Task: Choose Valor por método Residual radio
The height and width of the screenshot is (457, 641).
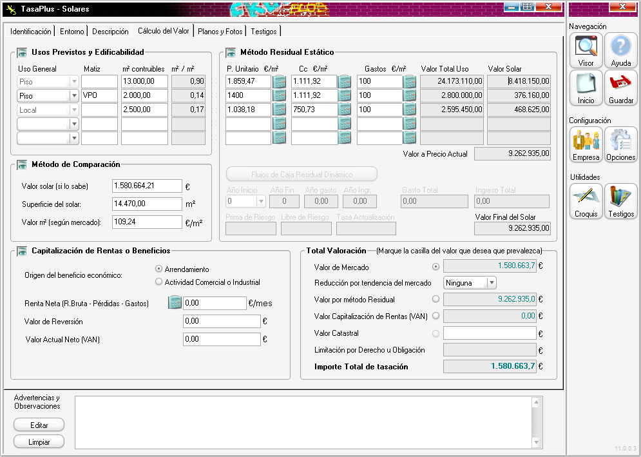Action: click(436, 299)
